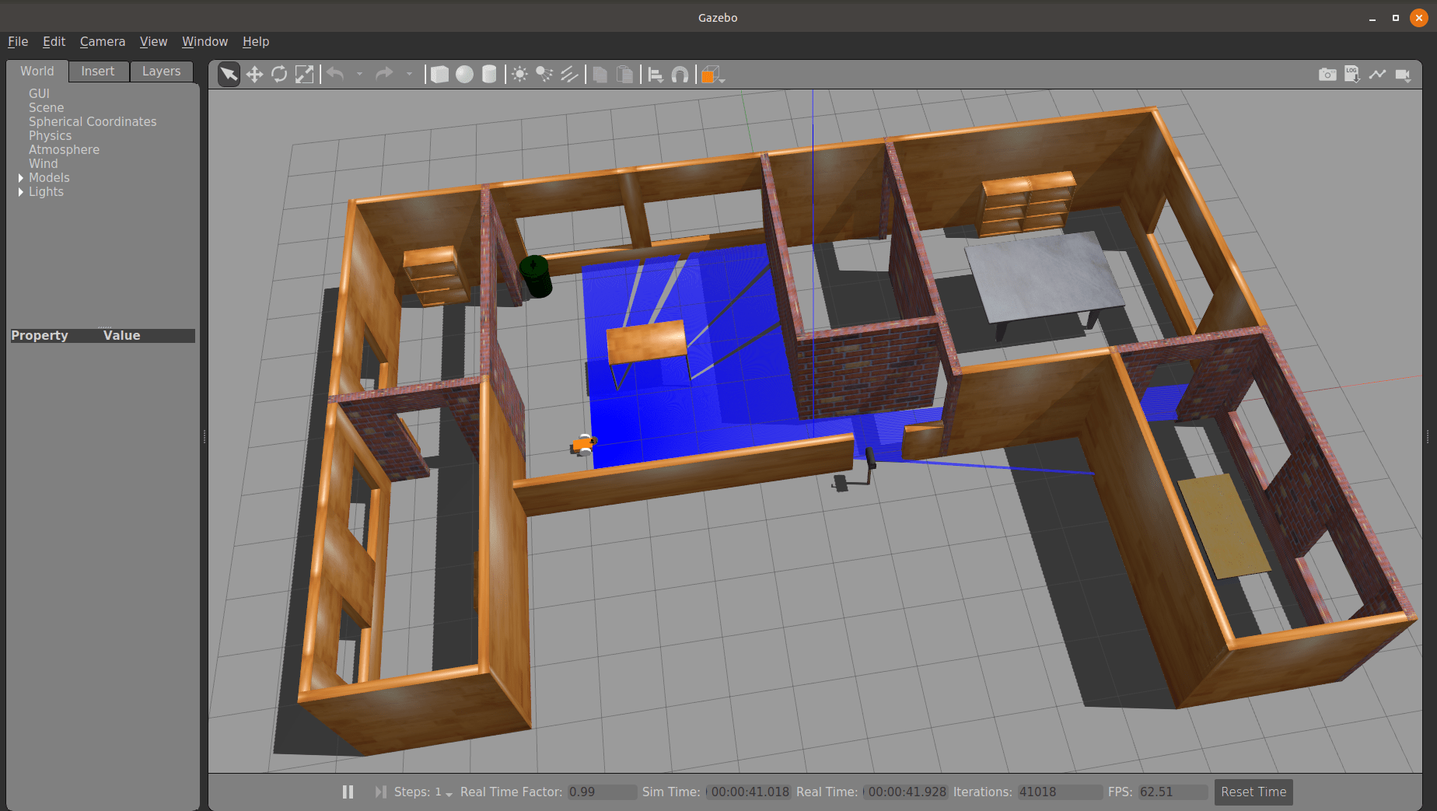The height and width of the screenshot is (811, 1437).
Task: Open the align tool
Action: tap(656, 74)
